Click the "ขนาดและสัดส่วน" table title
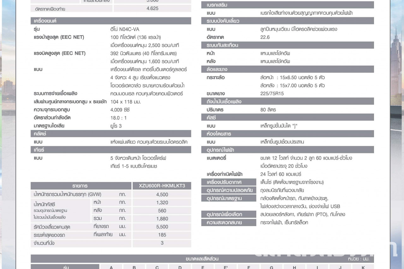 coord(202,259)
